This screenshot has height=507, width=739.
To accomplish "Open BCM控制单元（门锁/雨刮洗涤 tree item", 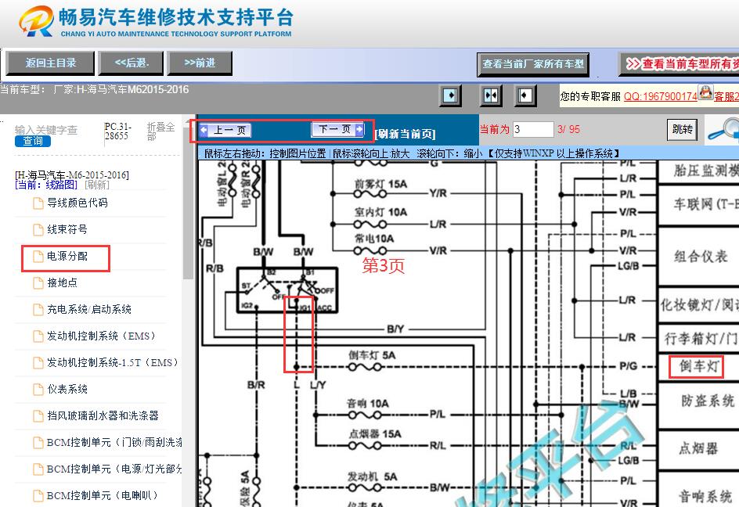I will tap(114, 442).
